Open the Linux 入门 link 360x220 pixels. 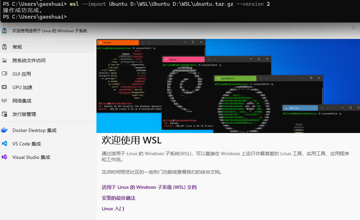tap(113, 209)
